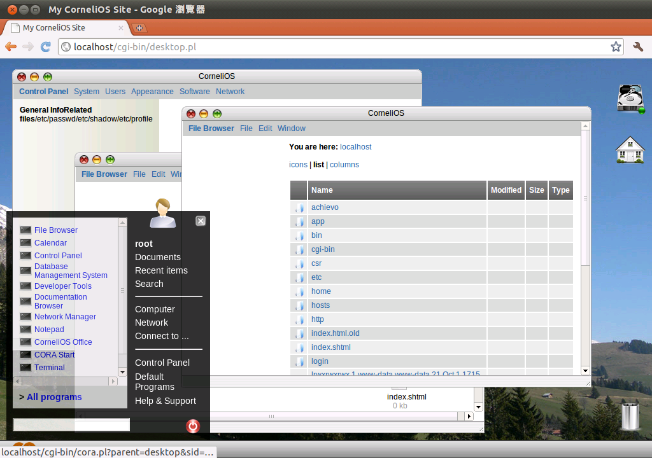The width and height of the screenshot is (652, 458).
Task: Click front File Browser scroll down arrow
Action: tap(585, 371)
